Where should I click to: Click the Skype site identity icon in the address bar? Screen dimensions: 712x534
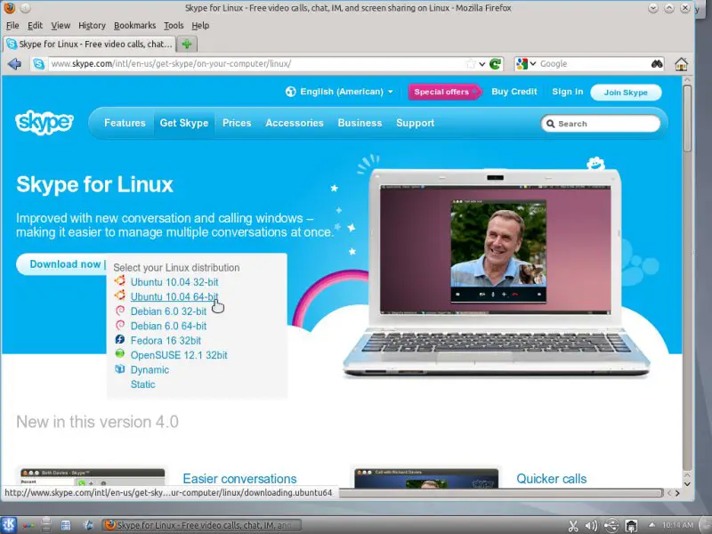click(x=39, y=64)
